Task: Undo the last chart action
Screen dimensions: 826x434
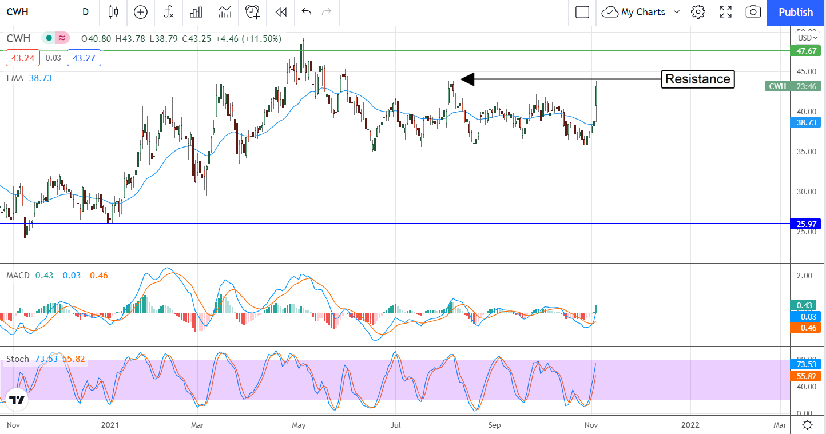Action: 306,12
